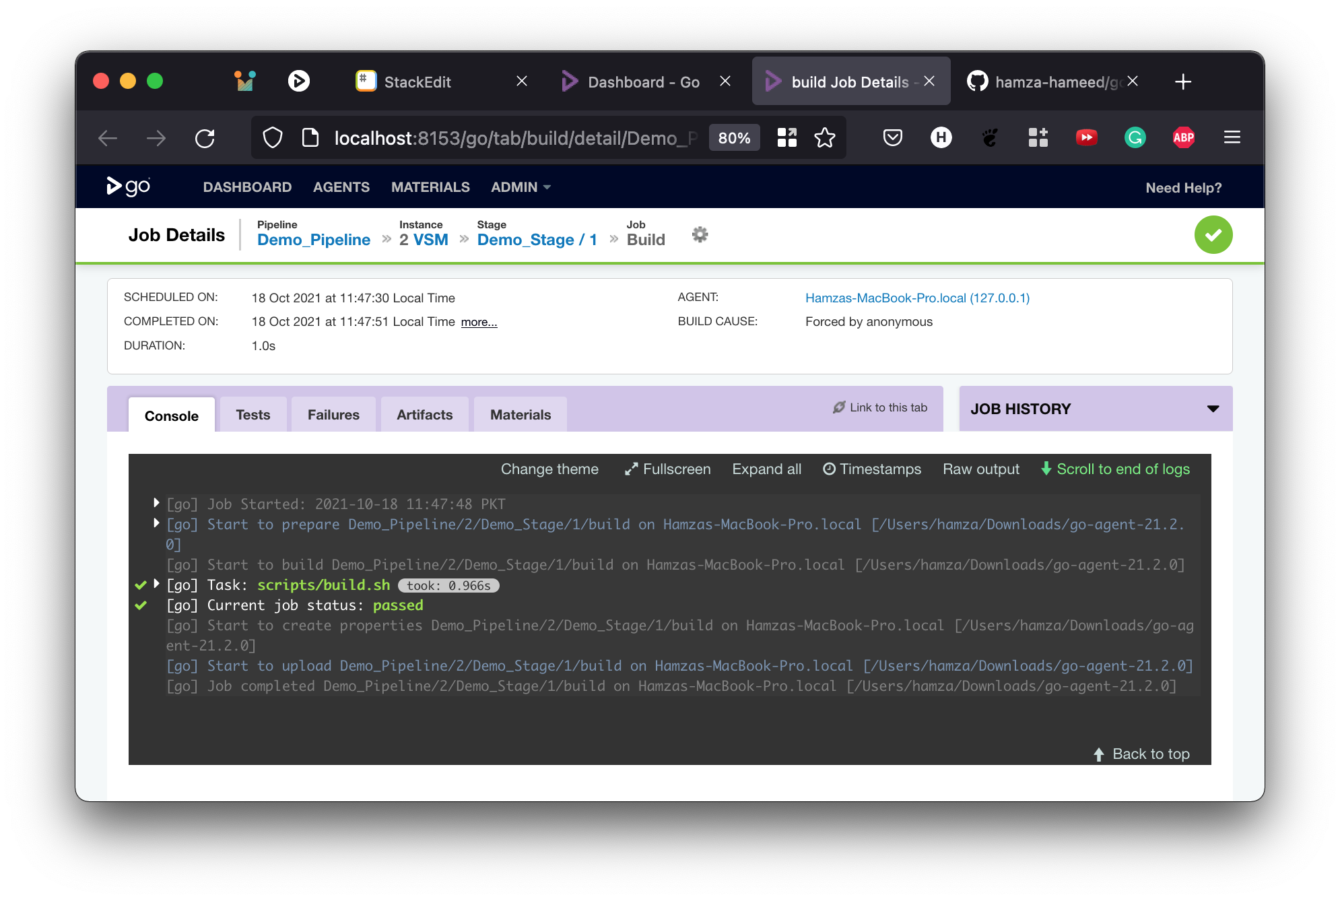1340x901 pixels.
Task: Open the ADMIN dropdown menu
Action: tap(520, 187)
